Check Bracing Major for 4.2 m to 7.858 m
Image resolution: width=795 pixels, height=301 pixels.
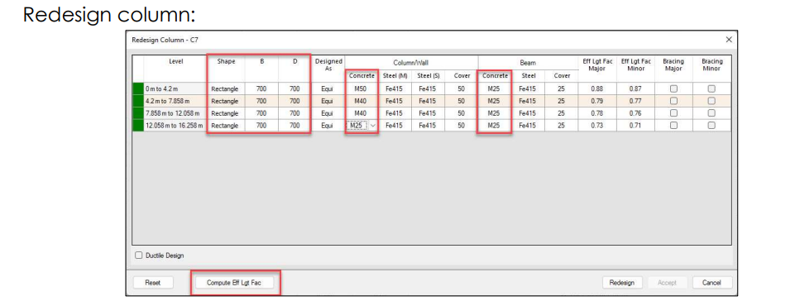[673, 101]
